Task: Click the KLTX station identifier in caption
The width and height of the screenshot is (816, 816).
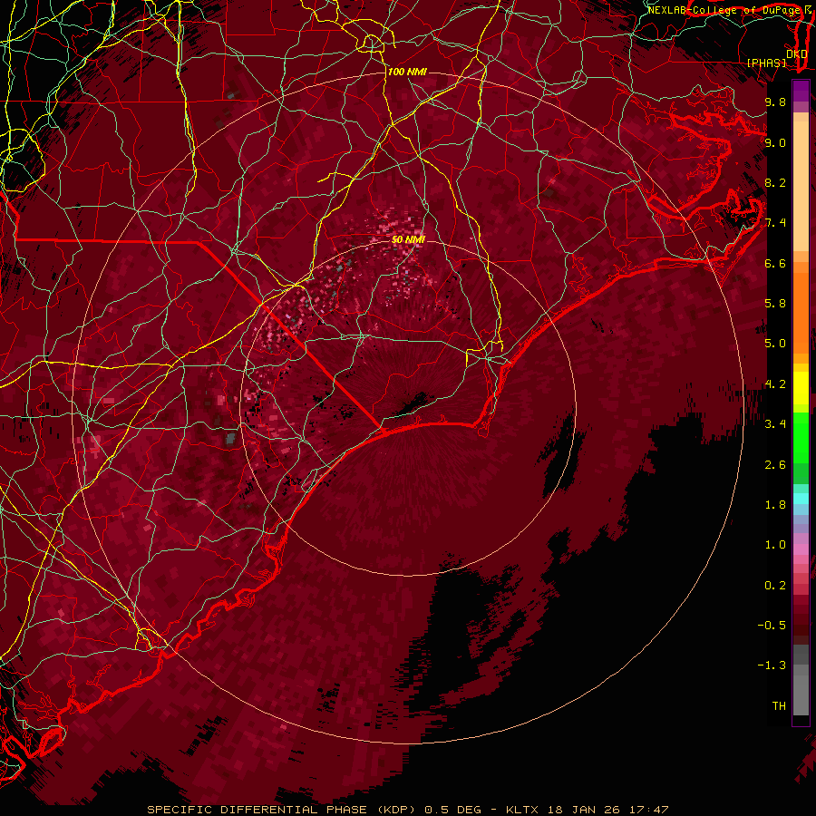Action: point(523,810)
